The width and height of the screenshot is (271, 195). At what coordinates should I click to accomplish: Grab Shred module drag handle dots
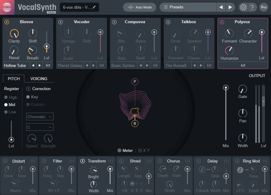click(149, 161)
